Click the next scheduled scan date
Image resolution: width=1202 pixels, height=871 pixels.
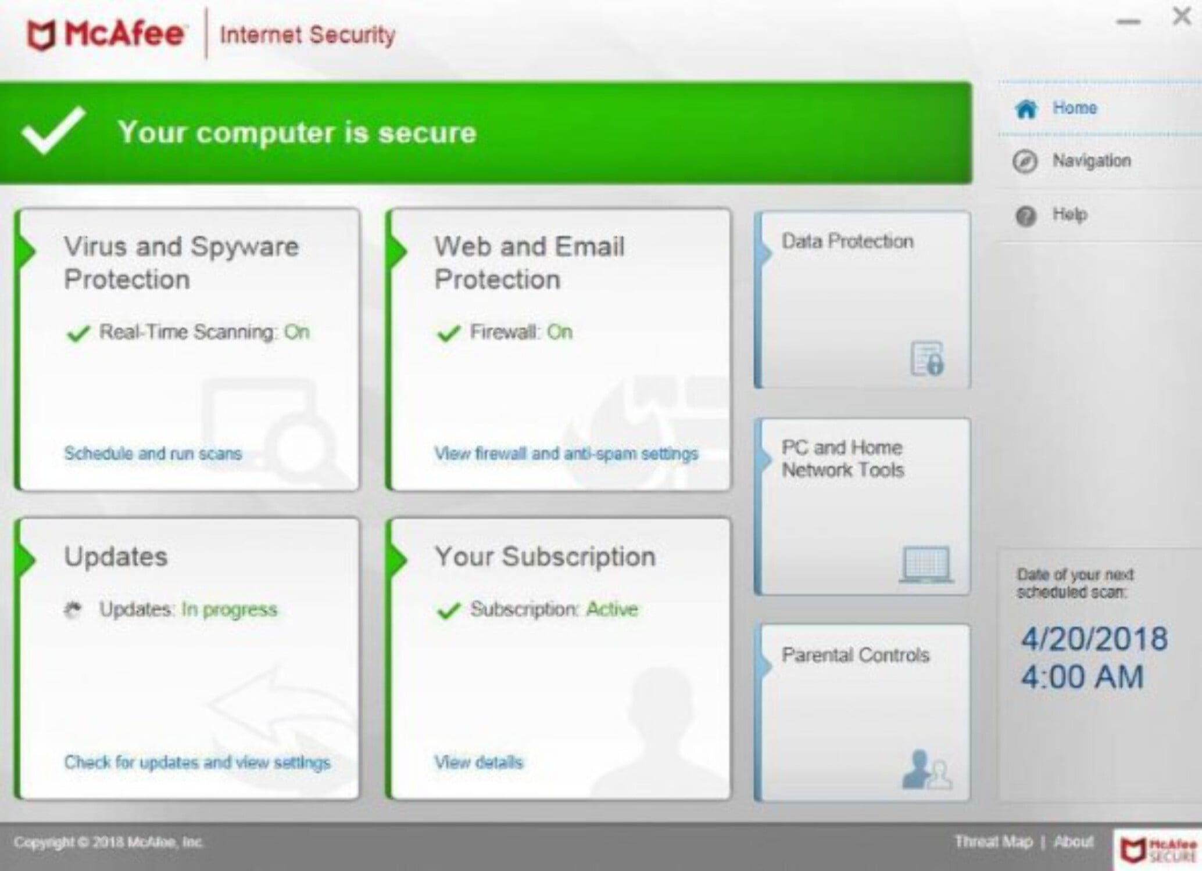[x=1094, y=639]
